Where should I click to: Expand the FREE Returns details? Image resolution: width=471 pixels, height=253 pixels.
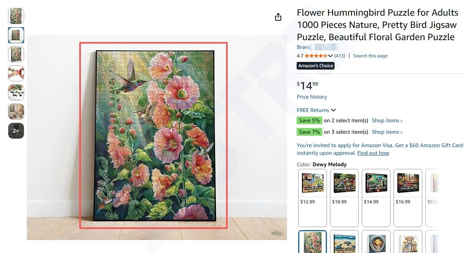[x=333, y=110]
